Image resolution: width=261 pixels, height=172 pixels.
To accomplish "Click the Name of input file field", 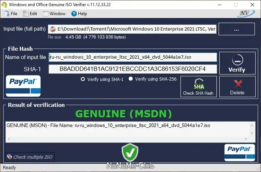I will point(133,57).
